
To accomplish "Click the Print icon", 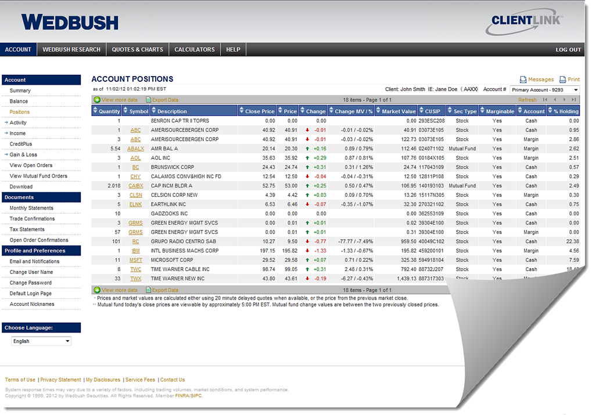I will (x=562, y=80).
